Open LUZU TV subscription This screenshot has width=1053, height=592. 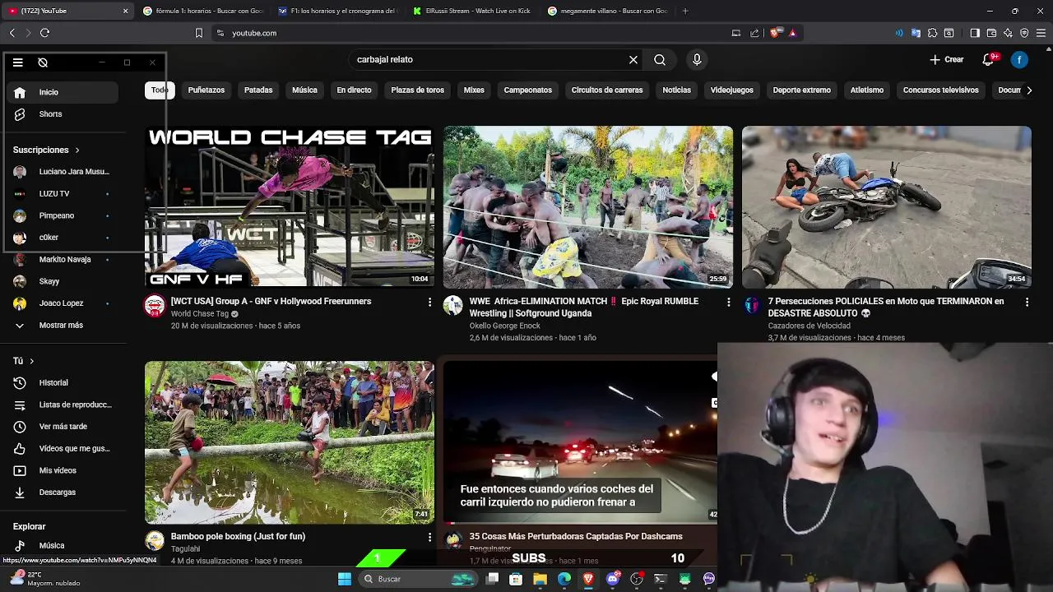[x=63, y=194]
